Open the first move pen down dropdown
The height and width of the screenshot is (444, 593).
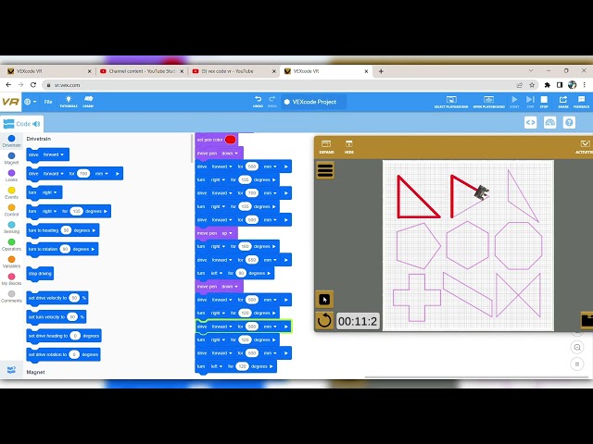(x=230, y=154)
